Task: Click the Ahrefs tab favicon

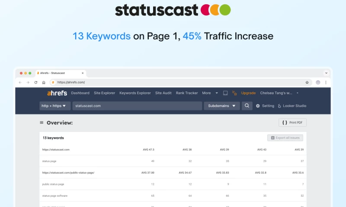Action: coord(38,73)
